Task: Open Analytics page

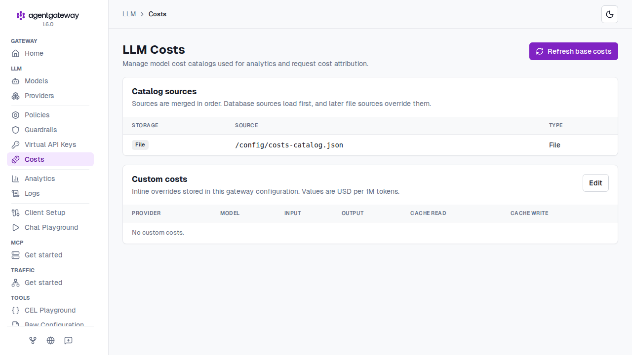Action: tap(50, 178)
